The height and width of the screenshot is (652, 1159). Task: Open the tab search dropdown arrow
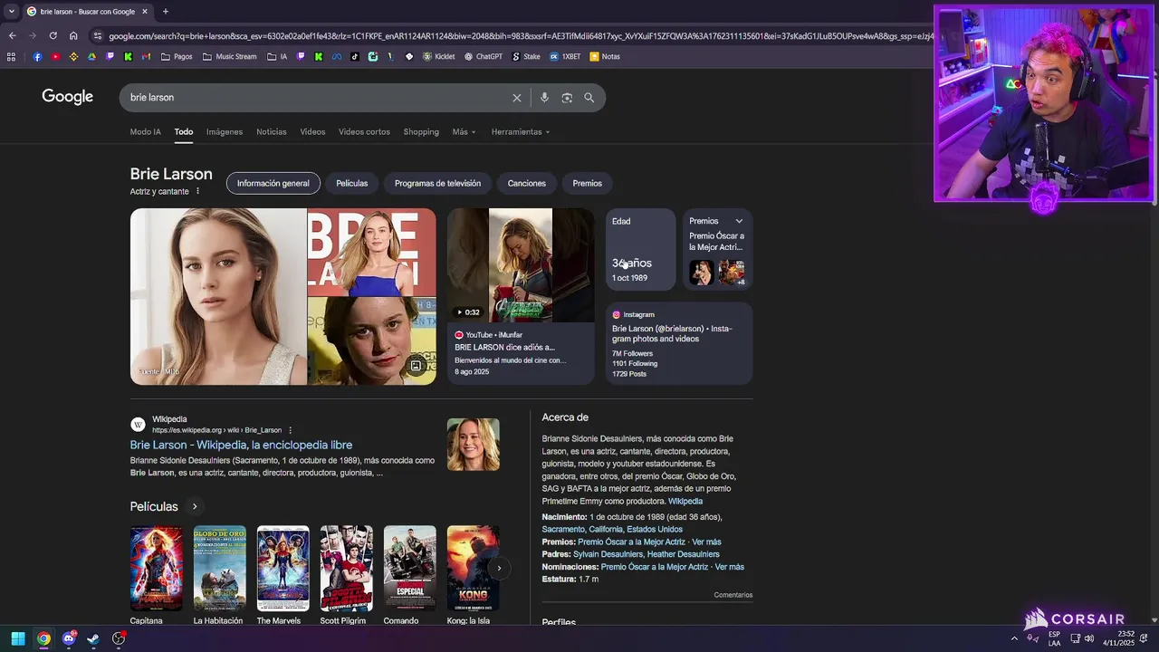[11, 12]
